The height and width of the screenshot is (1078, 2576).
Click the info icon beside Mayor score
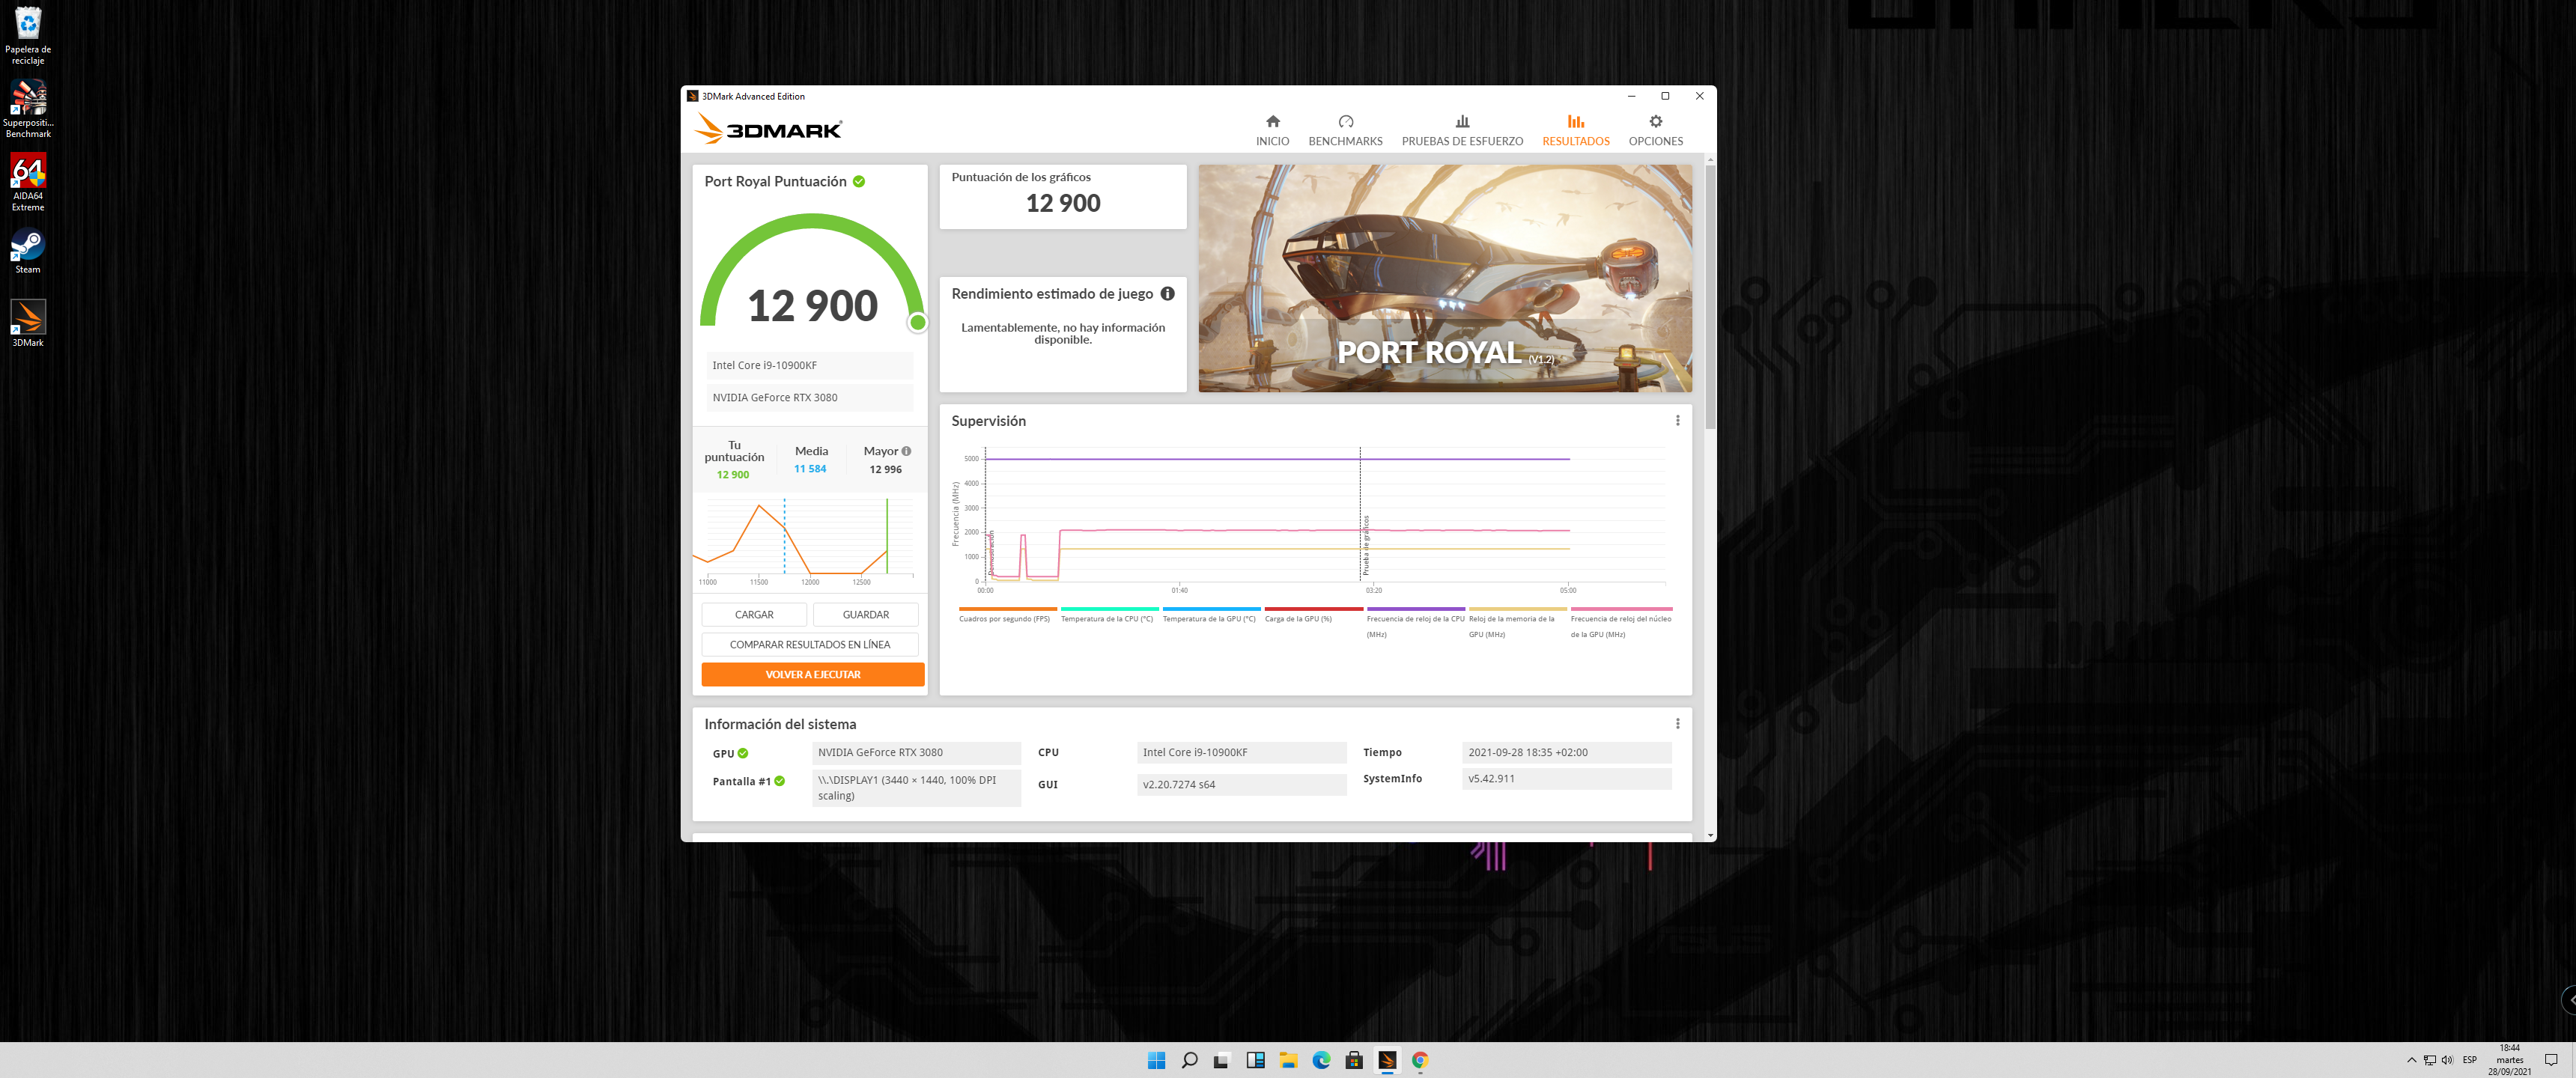(906, 451)
